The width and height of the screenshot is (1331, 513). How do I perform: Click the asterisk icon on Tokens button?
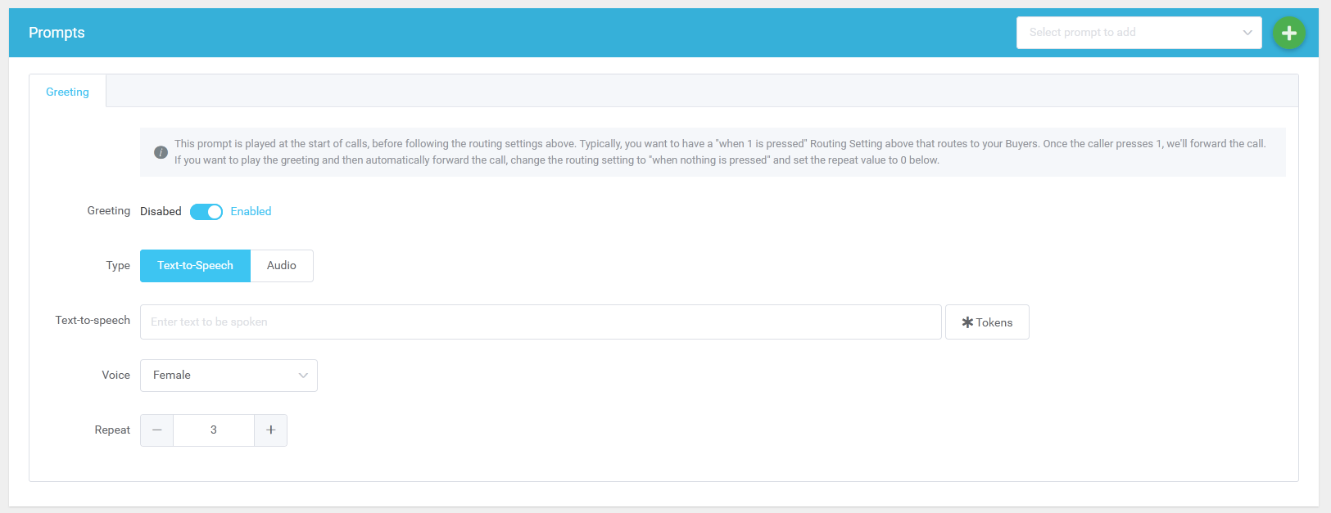(967, 322)
